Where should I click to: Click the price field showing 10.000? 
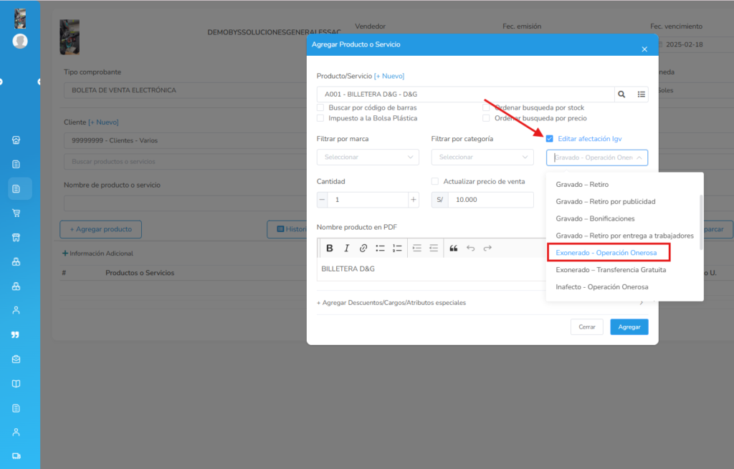(490, 200)
